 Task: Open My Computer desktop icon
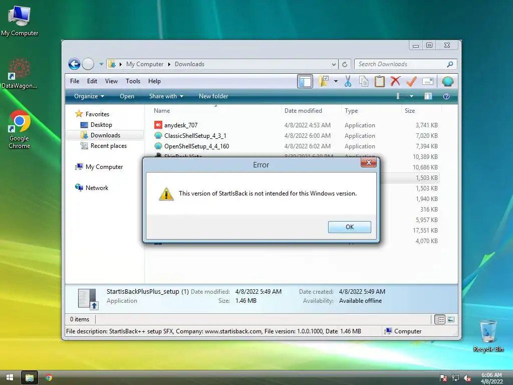[x=20, y=21]
